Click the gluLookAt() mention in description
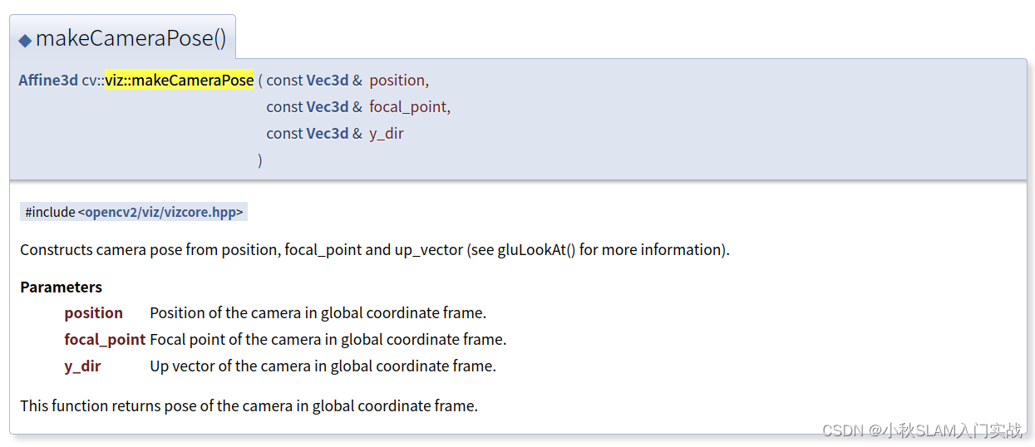Image resolution: width=1035 pixels, height=447 pixels. (x=536, y=250)
